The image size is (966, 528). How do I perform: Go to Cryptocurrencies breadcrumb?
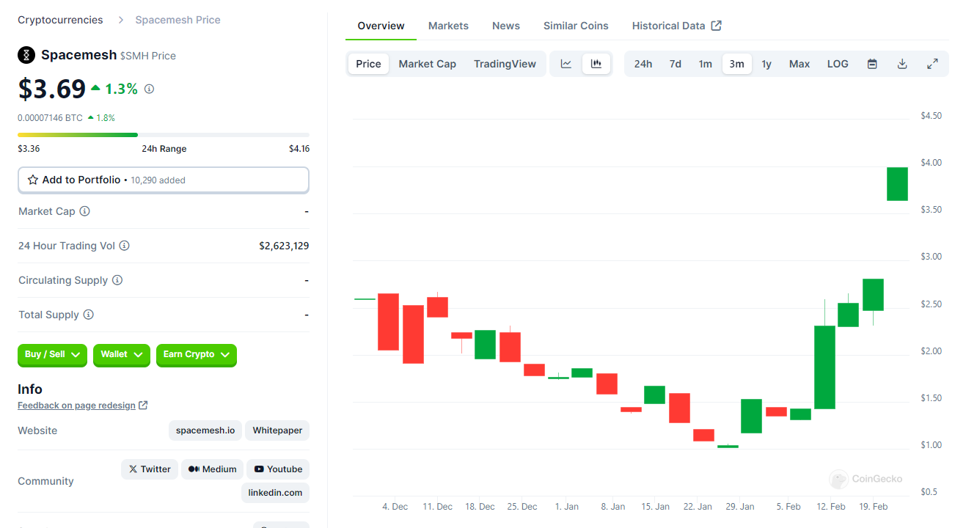point(60,20)
